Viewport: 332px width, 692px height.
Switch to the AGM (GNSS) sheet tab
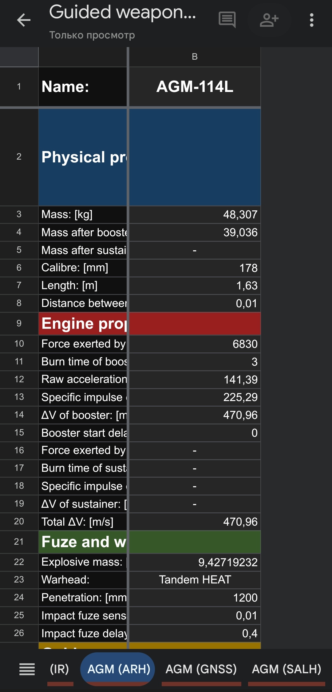coord(201,669)
